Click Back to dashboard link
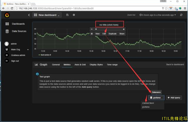Image resolution: width=188 pixels, height=122 pixels. pos(175,65)
